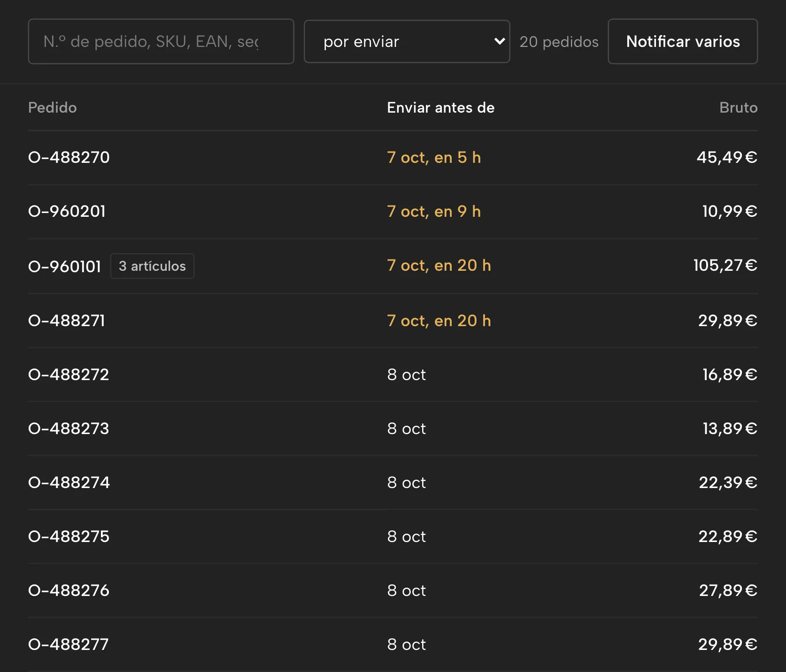Open order O-488277
This screenshot has width=786, height=672.
(x=69, y=644)
